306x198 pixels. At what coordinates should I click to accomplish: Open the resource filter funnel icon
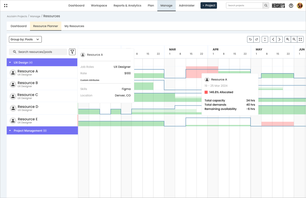point(72,52)
